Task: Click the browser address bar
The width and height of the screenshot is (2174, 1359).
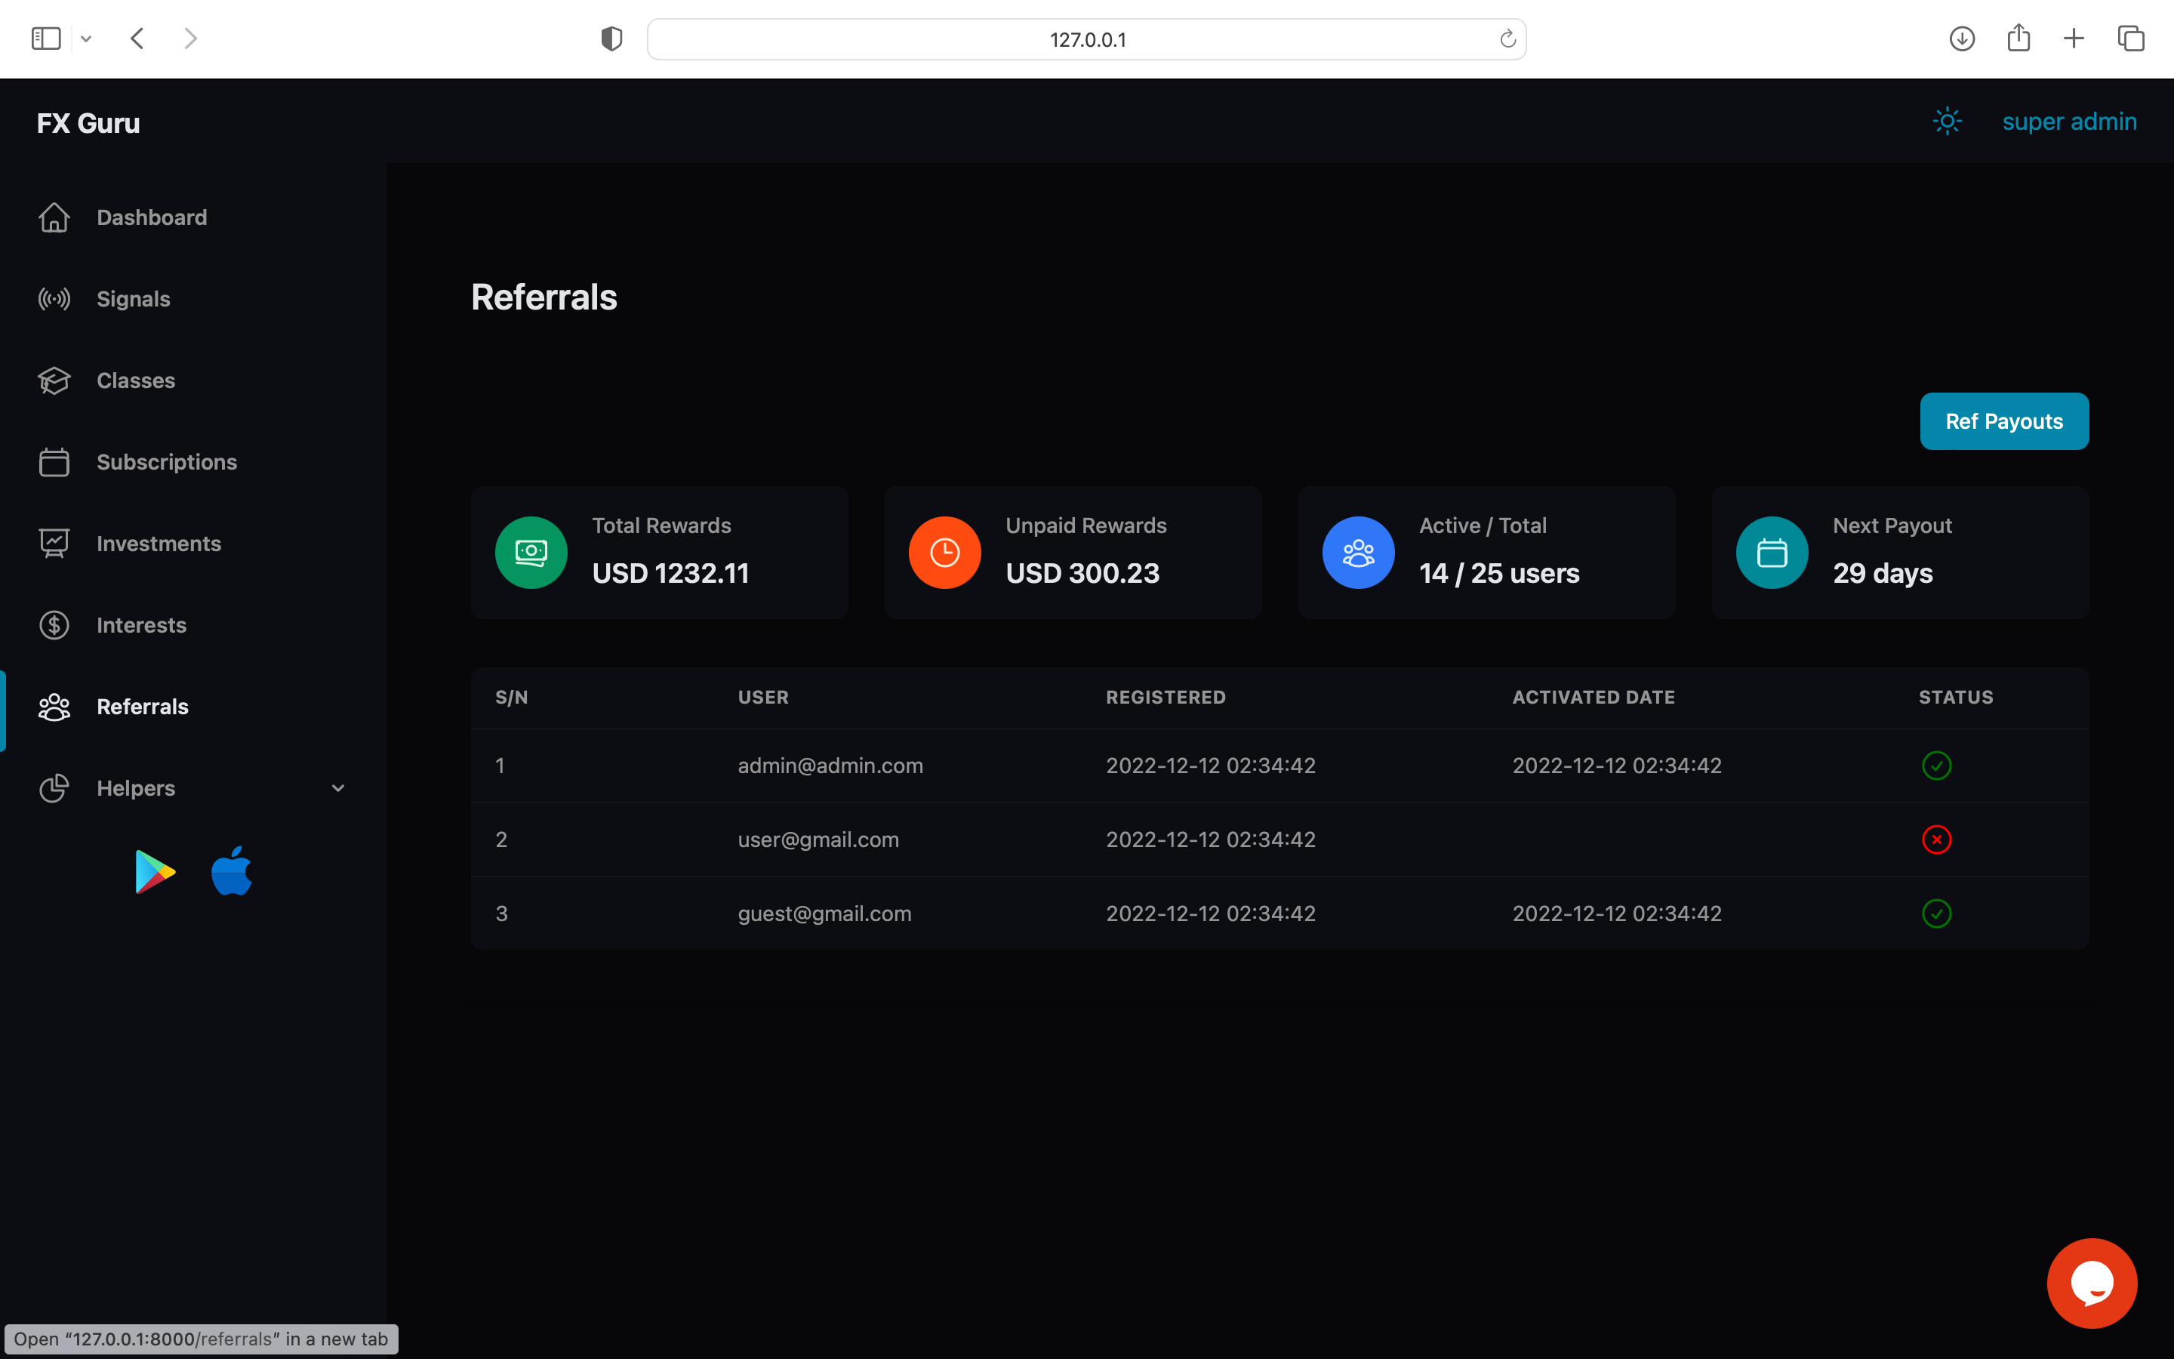Action: [x=1086, y=39]
